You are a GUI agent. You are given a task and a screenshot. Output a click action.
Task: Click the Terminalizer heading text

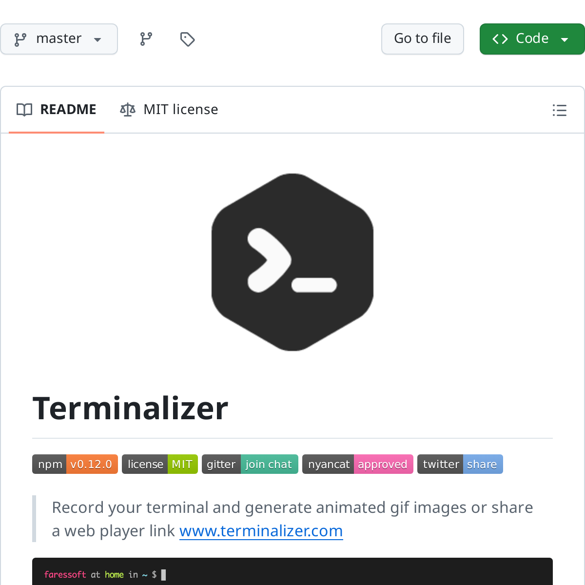[x=130, y=408]
